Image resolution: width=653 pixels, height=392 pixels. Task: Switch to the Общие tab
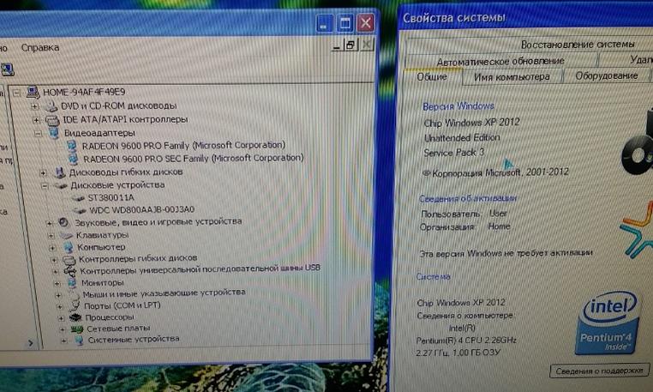(x=433, y=76)
